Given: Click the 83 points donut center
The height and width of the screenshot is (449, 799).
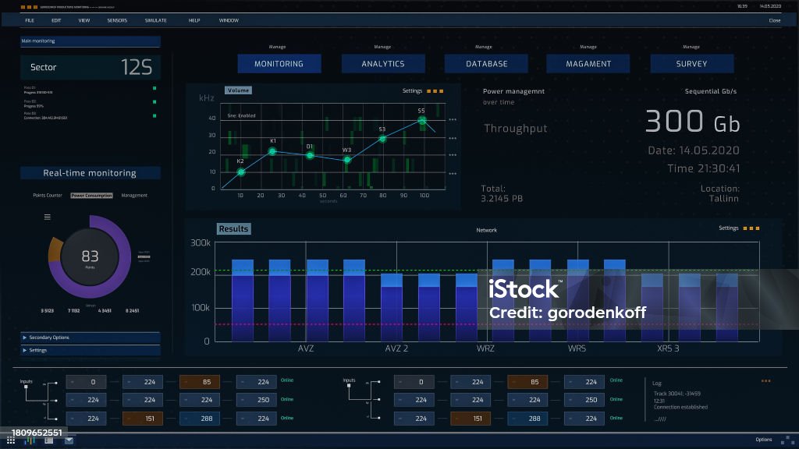Looking at the screenshot, I should pos(91,257).
